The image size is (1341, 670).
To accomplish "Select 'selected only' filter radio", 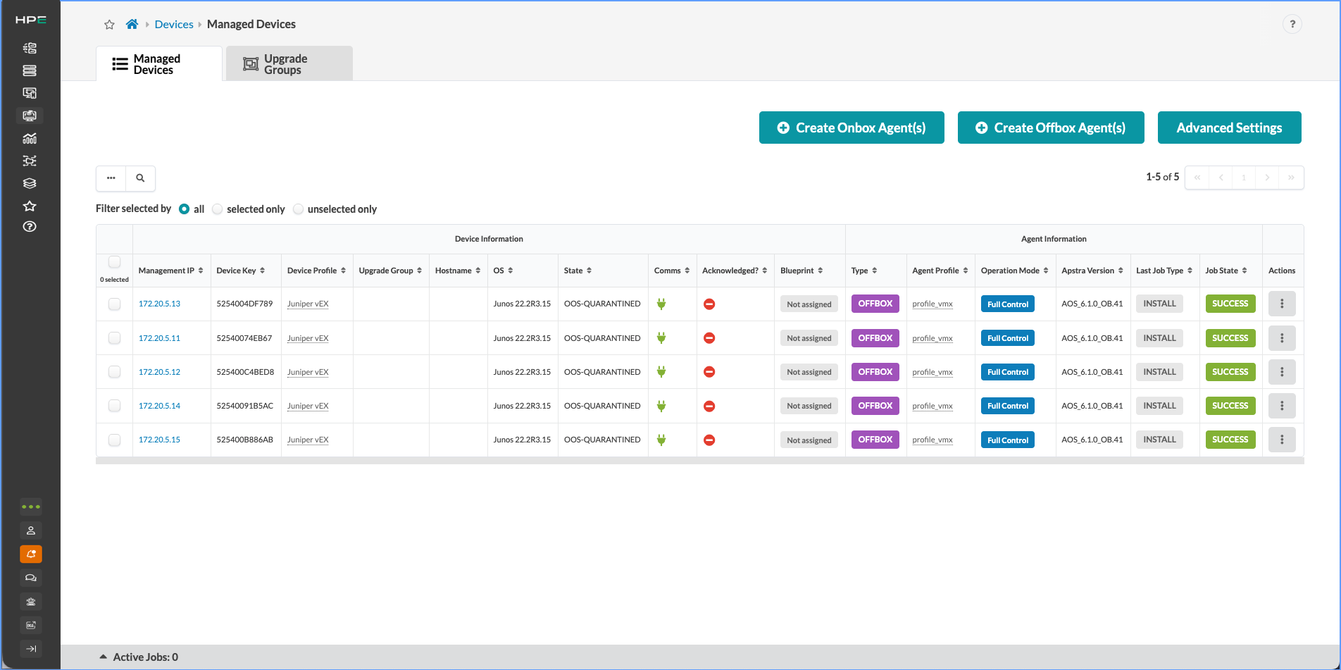I will pyautogui.click(x=218, y=209).
